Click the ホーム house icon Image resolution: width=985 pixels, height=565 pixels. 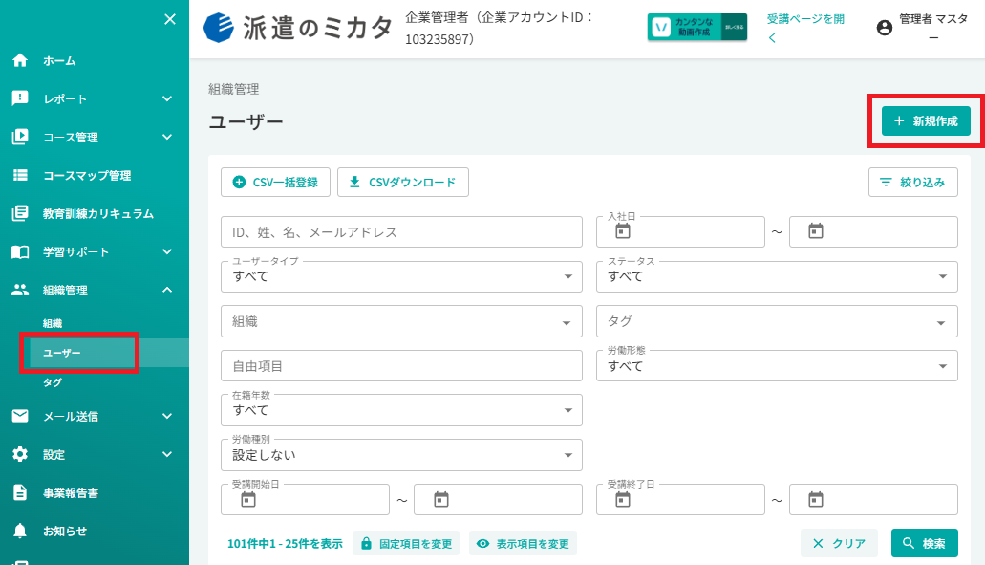click(x=20, y=60)
